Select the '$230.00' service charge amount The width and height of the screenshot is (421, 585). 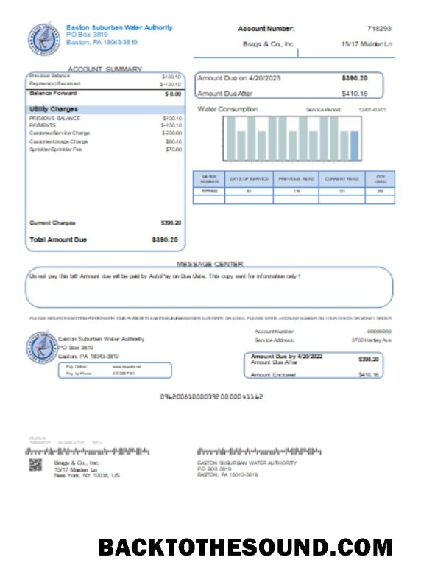coord(171,133)
